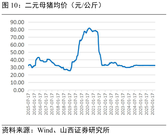The image size is (168, 135).
Task: Click the y-axis label 80.00
Action: (x=17, y=30)
